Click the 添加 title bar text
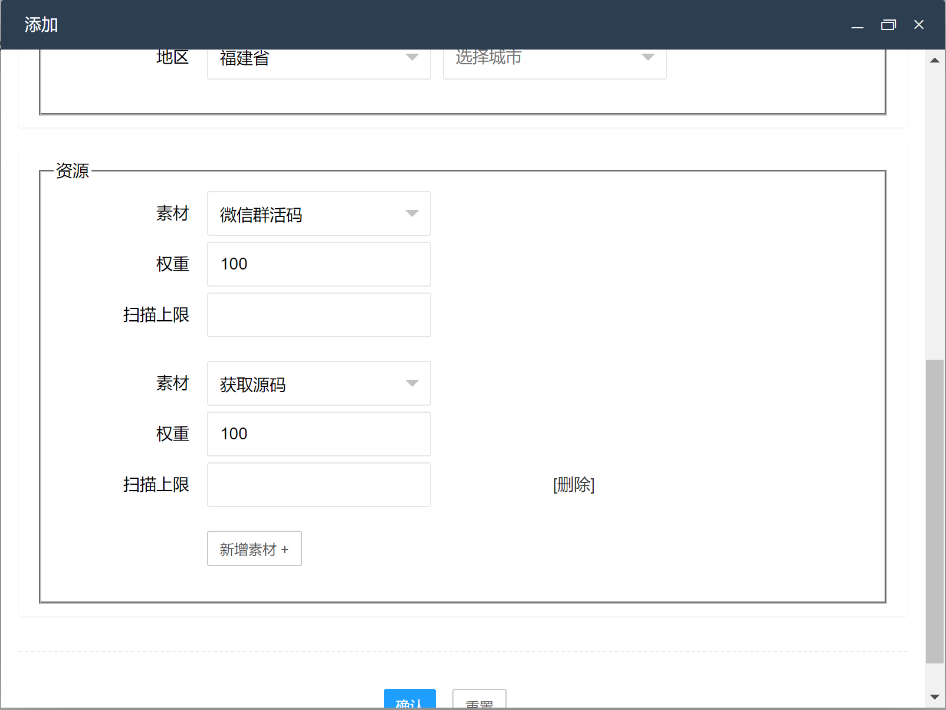 tap(41, 25)
